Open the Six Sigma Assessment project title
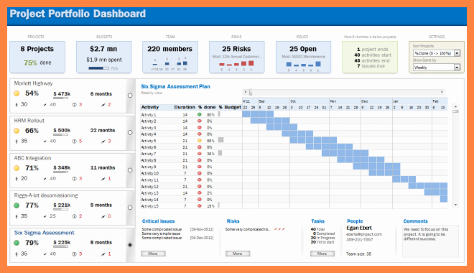This screenshot has height=273, width=474. (44, 233)
